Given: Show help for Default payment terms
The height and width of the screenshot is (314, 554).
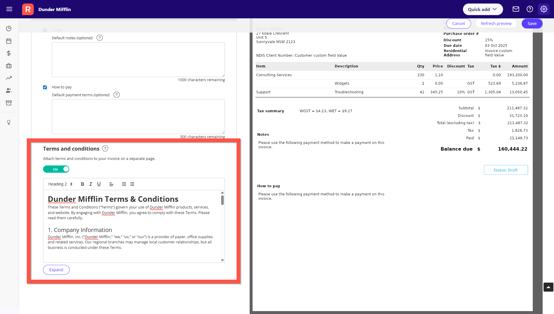Looking at the screenshot, I should [116, 95].
